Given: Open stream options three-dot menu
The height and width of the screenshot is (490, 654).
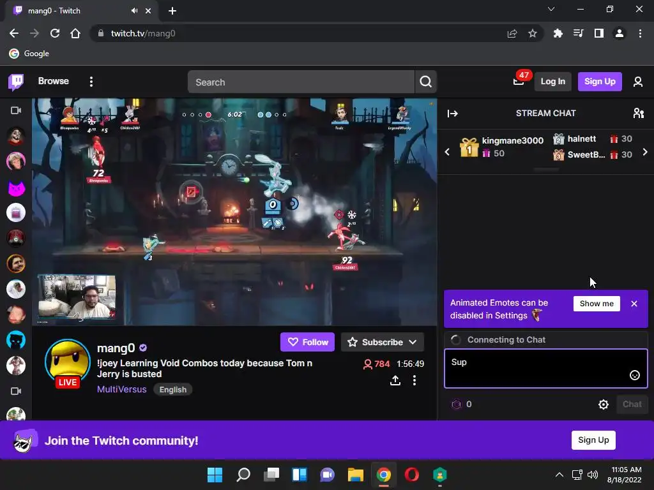Looking at the screenshot, I should click(414, 380).
